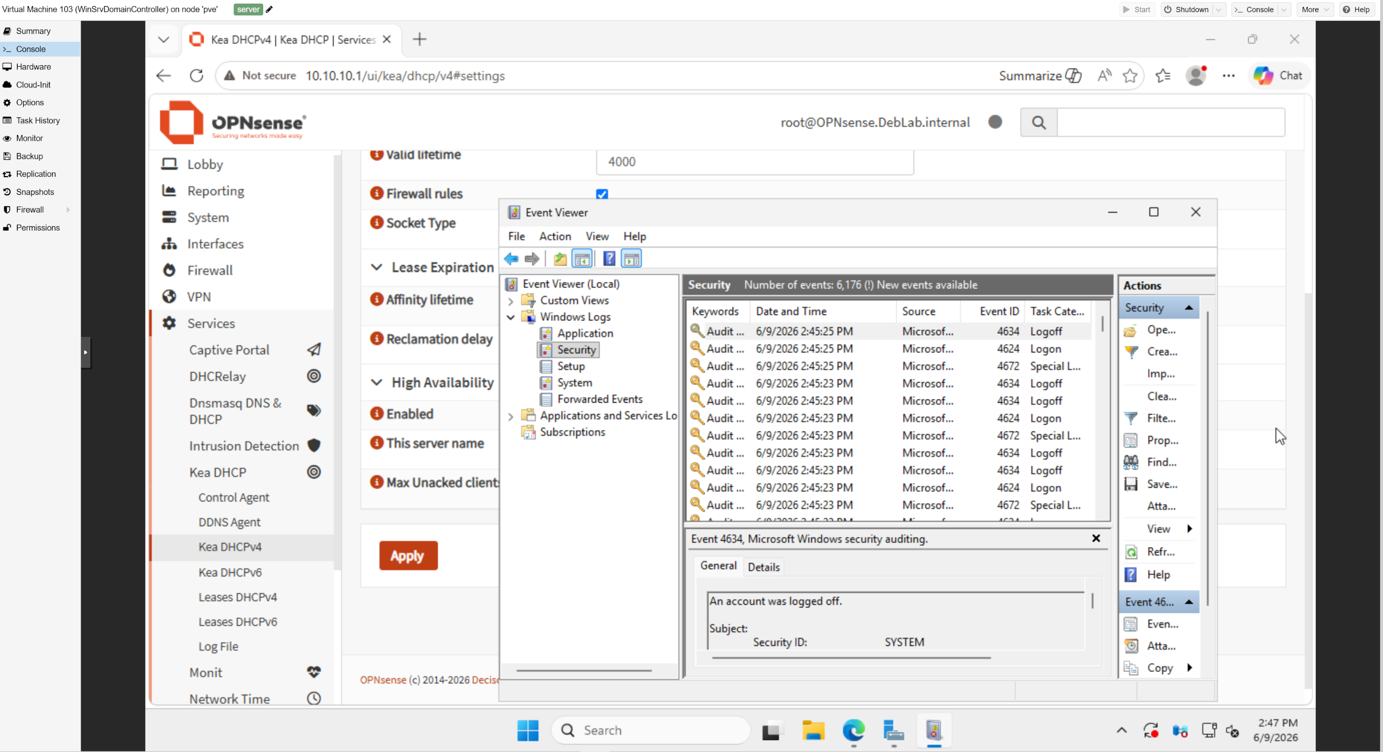Click the Refresh icon in Actions pane
1383x752 pixels.
click(x=1131, y=552)
